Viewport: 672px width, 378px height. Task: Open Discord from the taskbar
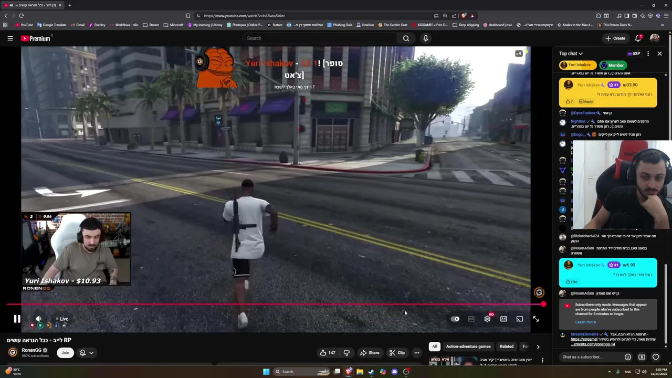coord(394,372)
